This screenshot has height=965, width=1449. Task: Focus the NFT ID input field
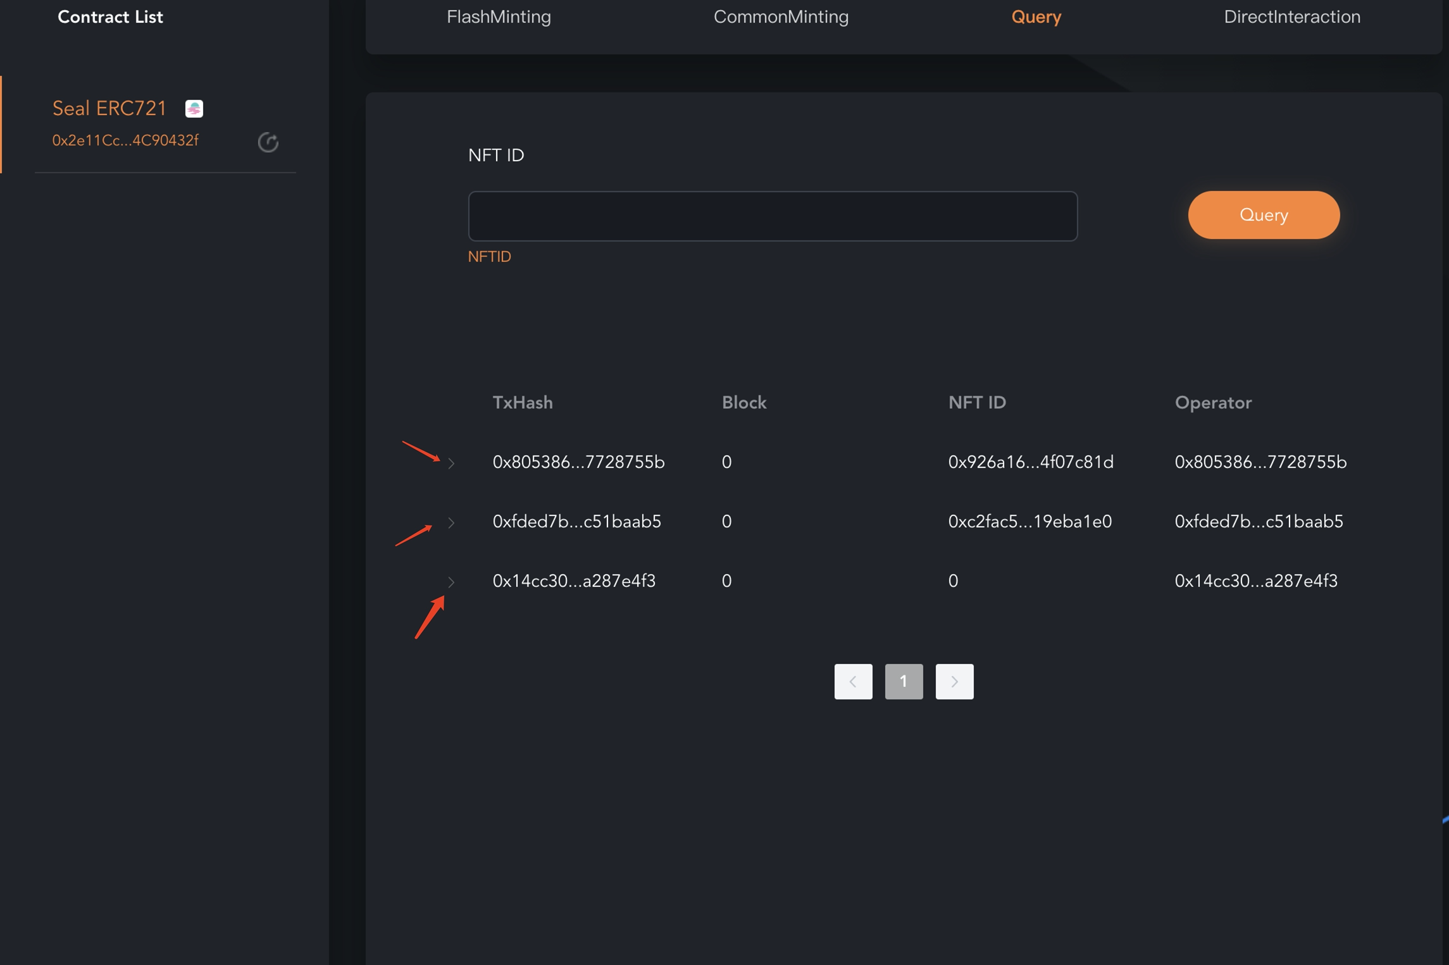pyautogui.click(x=772, y=216)
